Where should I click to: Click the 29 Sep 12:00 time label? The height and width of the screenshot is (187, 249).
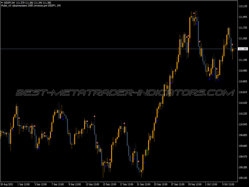(x=195, y=184)
